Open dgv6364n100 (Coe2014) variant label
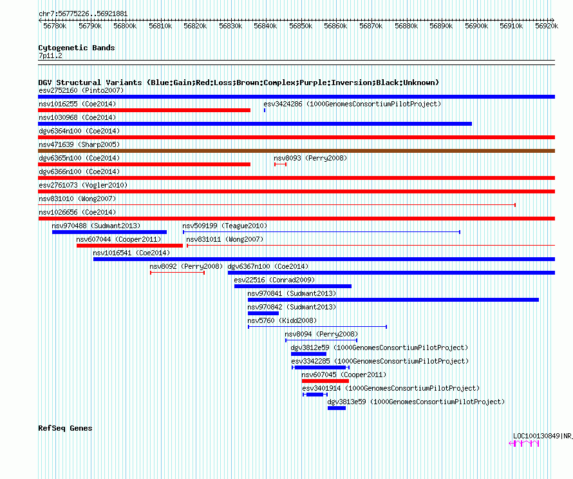The image size is (573, 479). (x=79, y=131)
